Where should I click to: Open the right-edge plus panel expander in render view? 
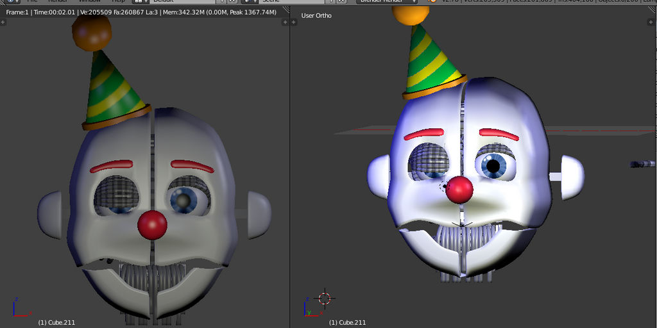286,21
